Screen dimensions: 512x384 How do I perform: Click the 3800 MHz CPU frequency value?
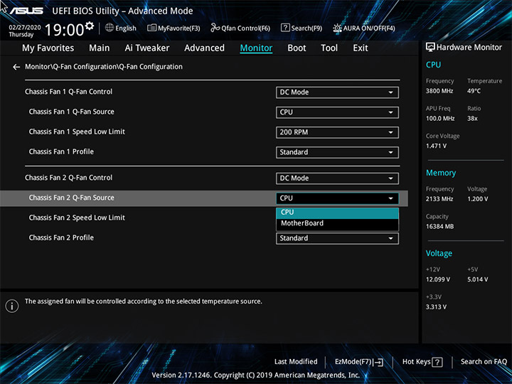439,91
